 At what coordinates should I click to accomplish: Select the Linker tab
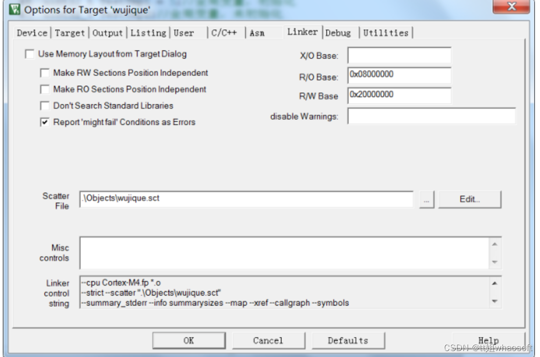point(302,32)
